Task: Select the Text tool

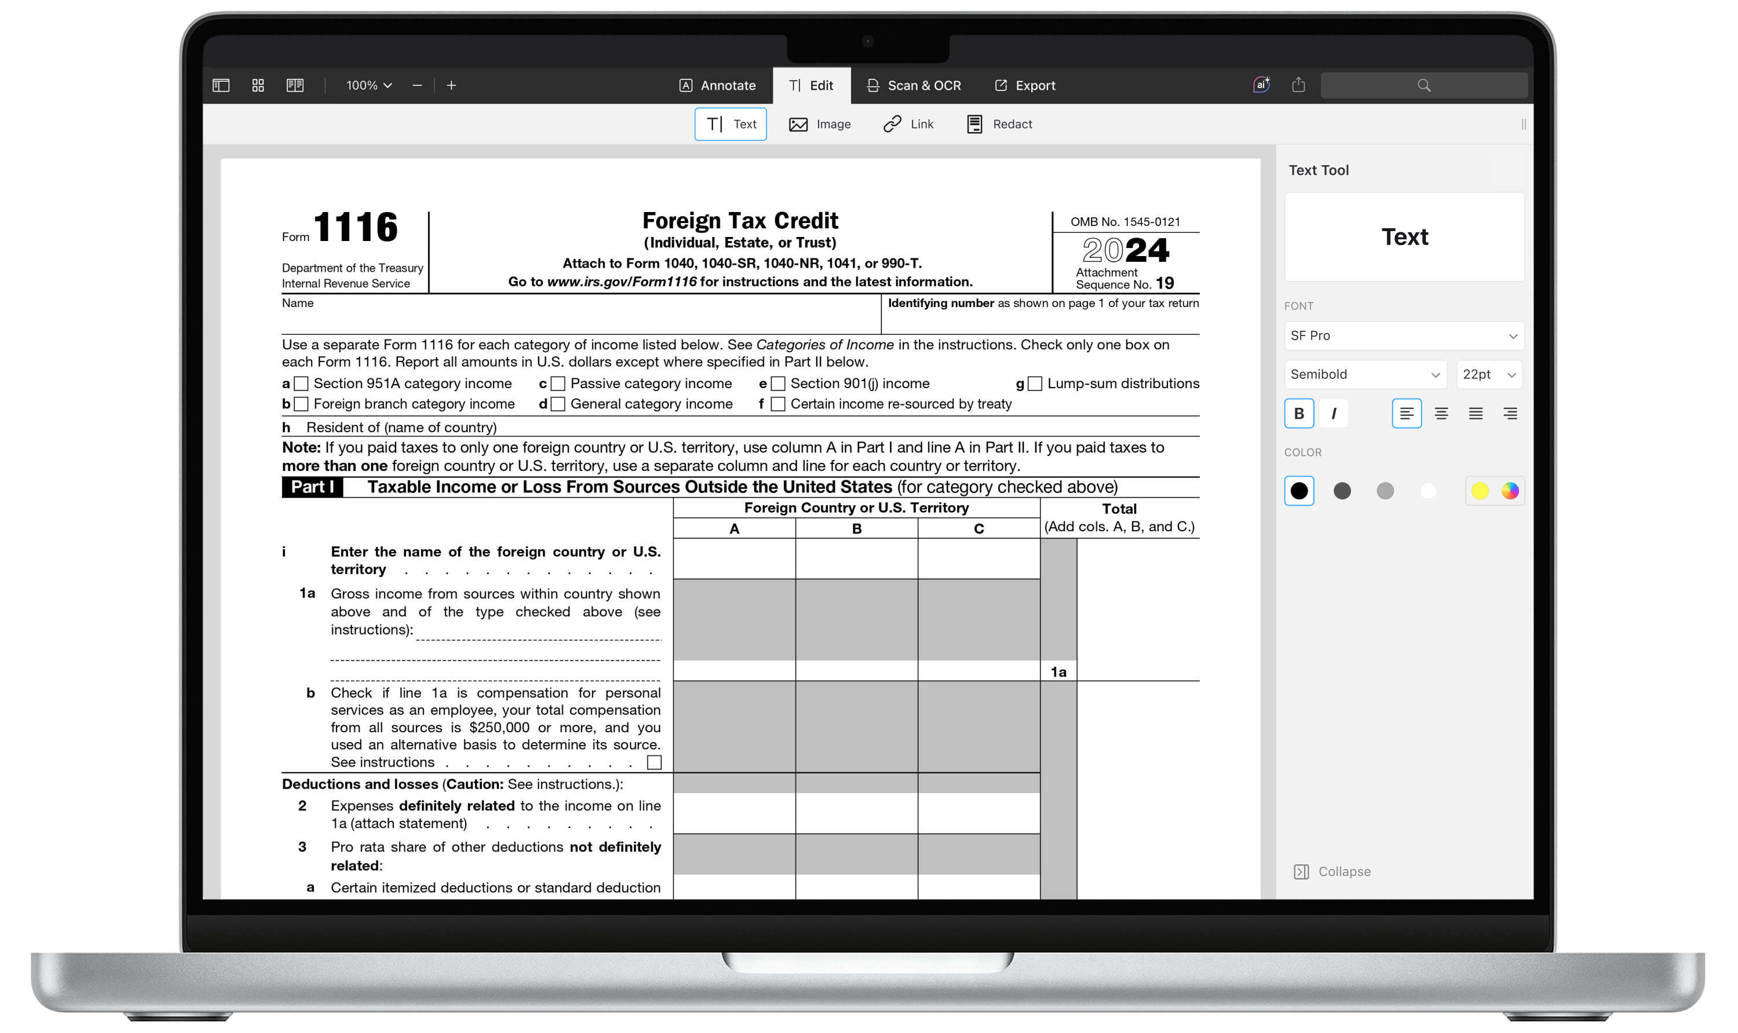Action: click(730, 124)
